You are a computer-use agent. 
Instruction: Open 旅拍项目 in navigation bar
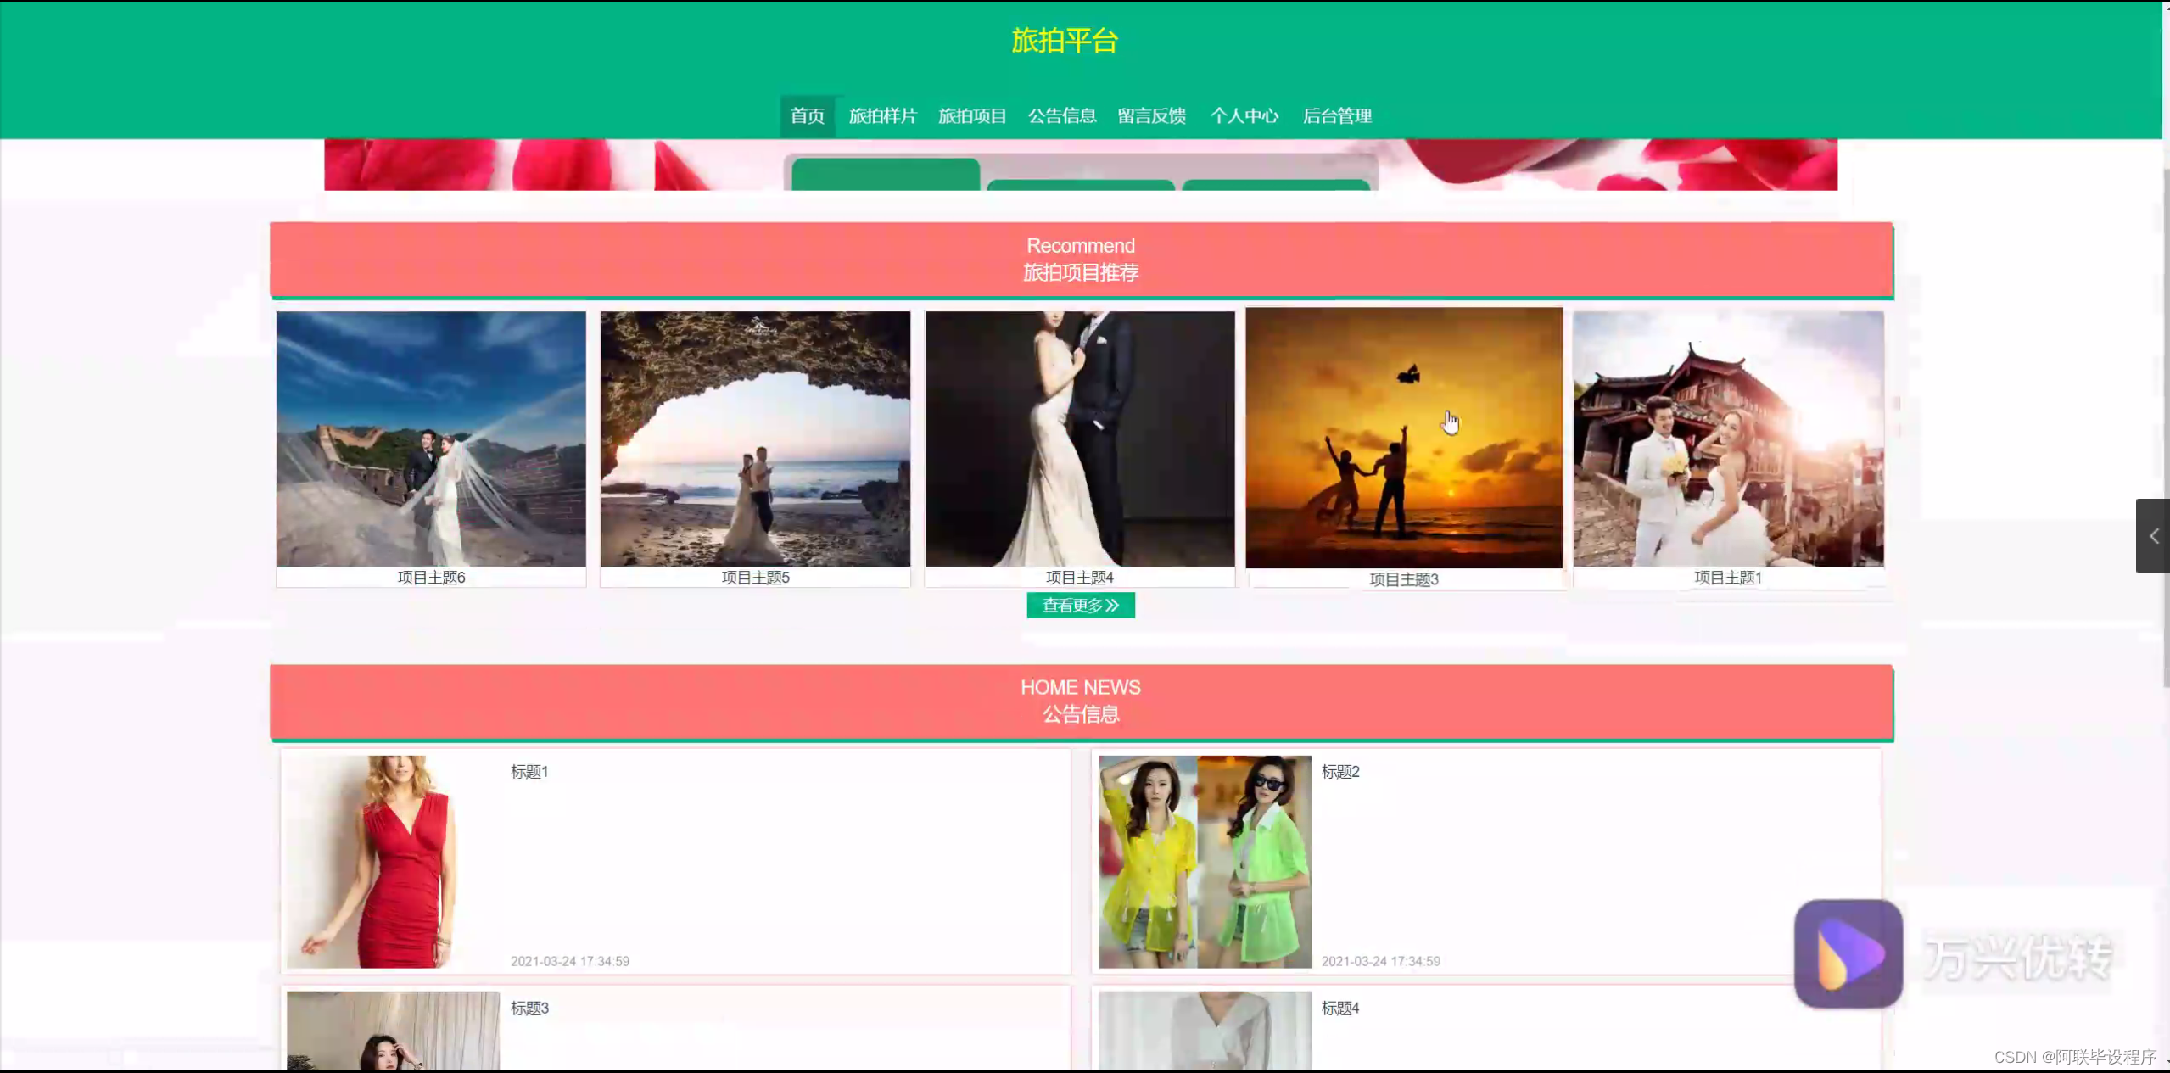click(972, 116)
